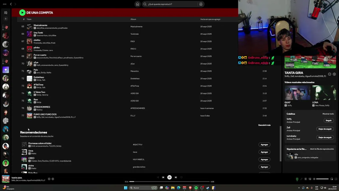The height and width of the screenshot is (191, 339).
Task: Open the Browse icon in search bar
Action: (x=201, y=4)
